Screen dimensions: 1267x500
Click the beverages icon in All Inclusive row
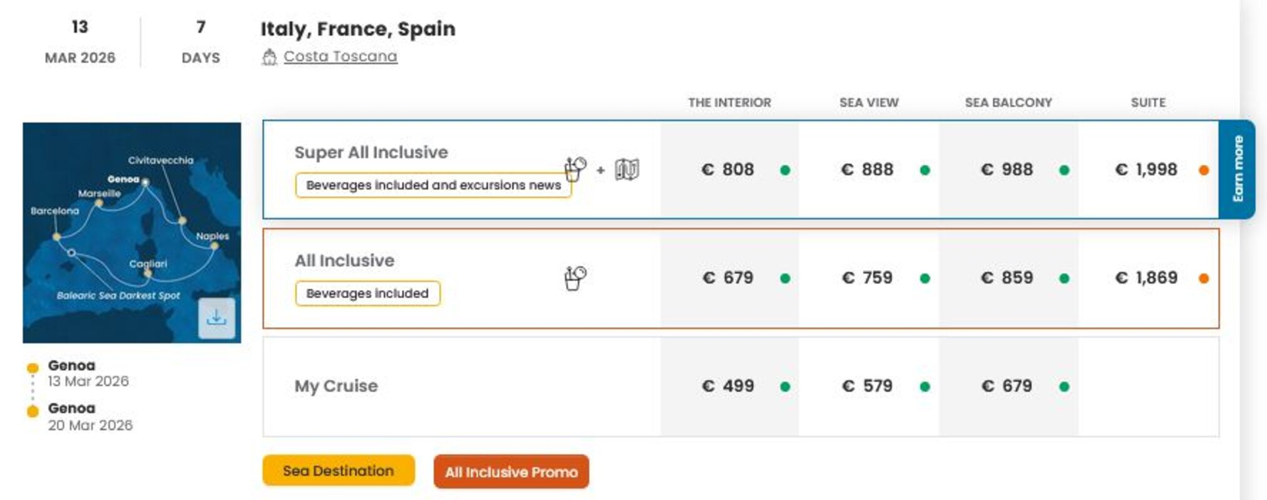click(575, 277)
